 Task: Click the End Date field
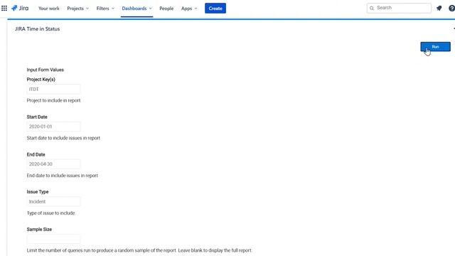coord(53,164)
